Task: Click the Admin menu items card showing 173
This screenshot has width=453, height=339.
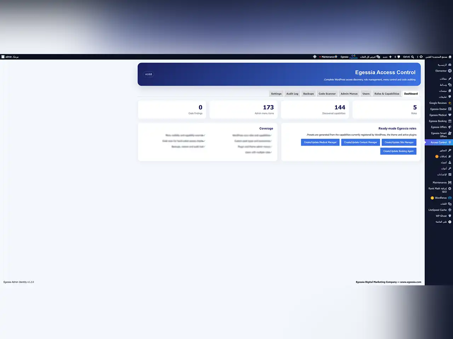Action: 243,109
